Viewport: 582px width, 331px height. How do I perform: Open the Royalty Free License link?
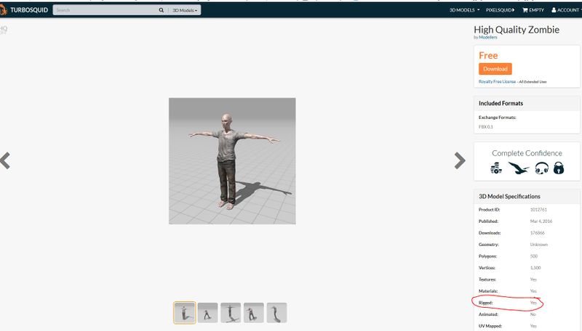[x=497, y=81]
